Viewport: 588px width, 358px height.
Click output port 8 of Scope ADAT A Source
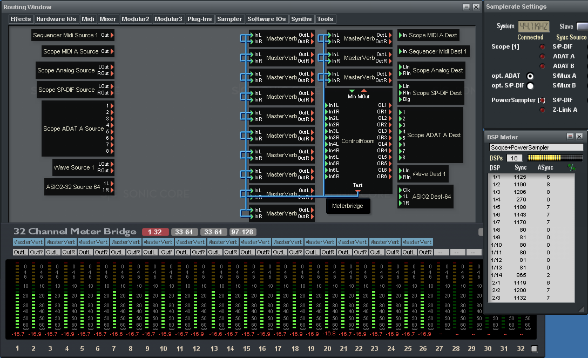[112, 151]
